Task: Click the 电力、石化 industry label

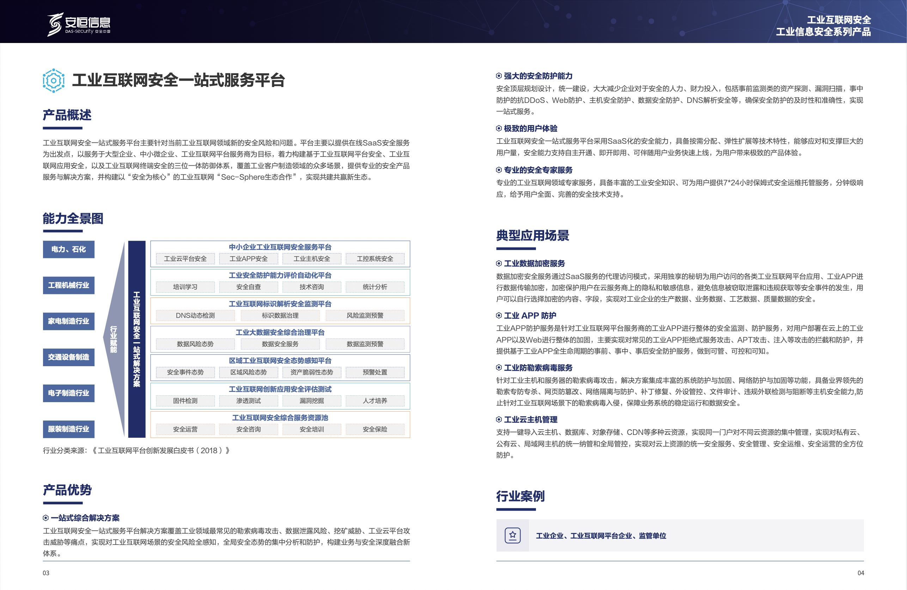Action: point(69,250)
